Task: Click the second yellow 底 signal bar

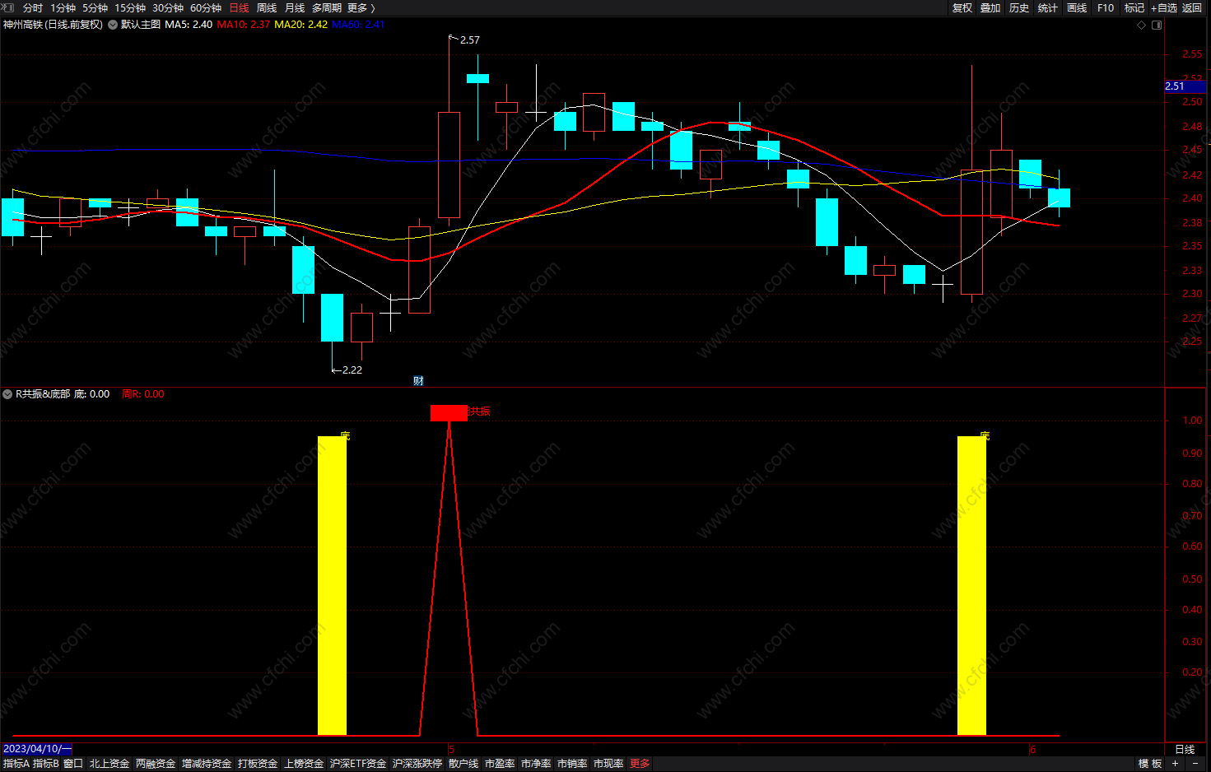Action: (x=971, y=585)
